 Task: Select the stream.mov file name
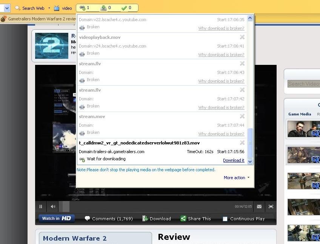92,117
